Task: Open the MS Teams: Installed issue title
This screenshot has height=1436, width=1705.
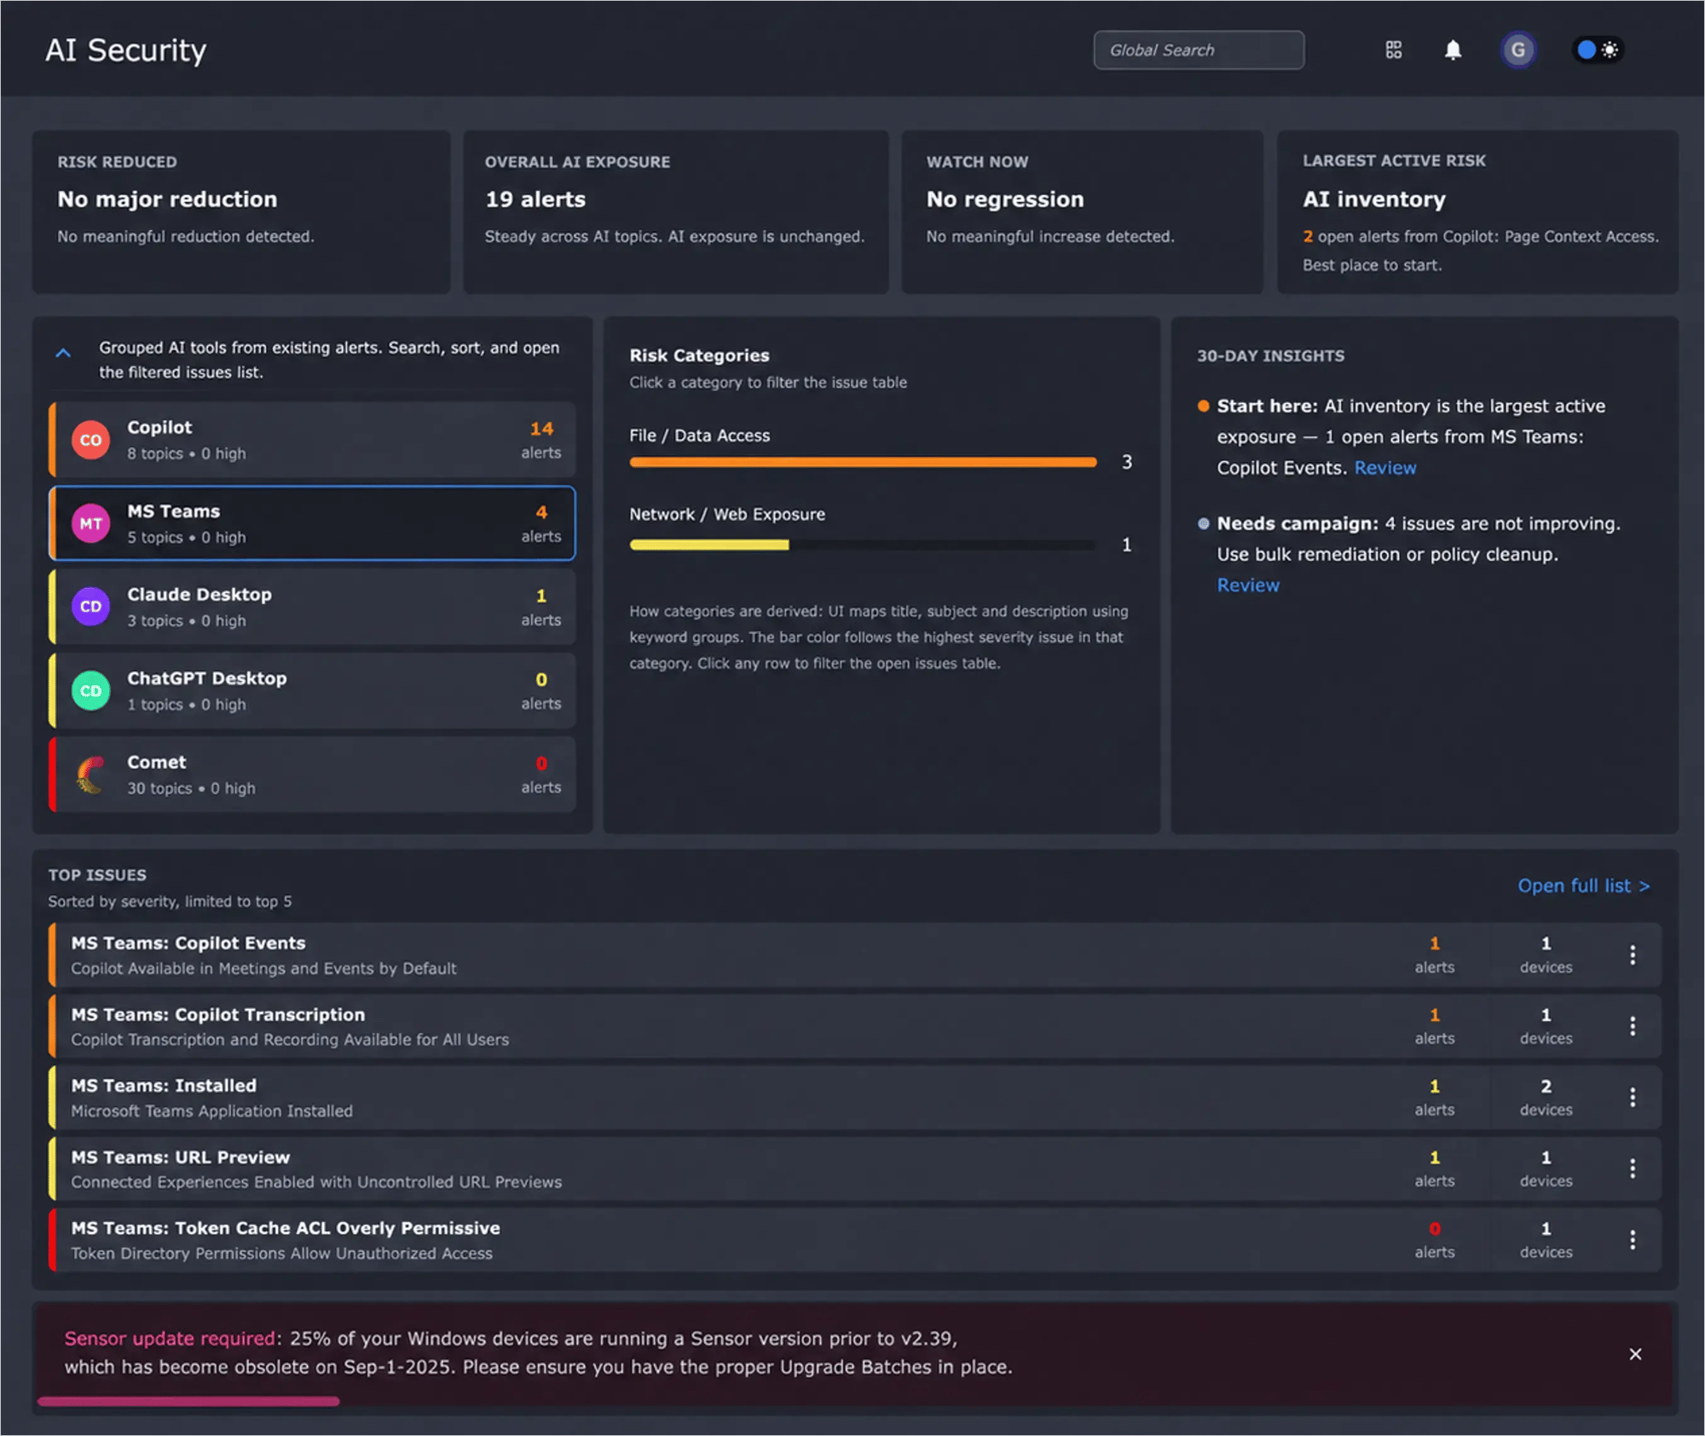Action: coord(164,1086)
